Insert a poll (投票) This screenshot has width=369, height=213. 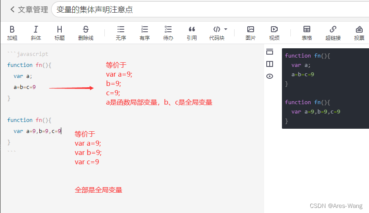pyautogui.click(x=359, y=33)
